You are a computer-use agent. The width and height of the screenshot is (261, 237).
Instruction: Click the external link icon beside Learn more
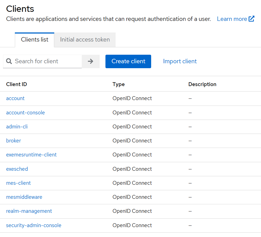[x=251, y=19]
